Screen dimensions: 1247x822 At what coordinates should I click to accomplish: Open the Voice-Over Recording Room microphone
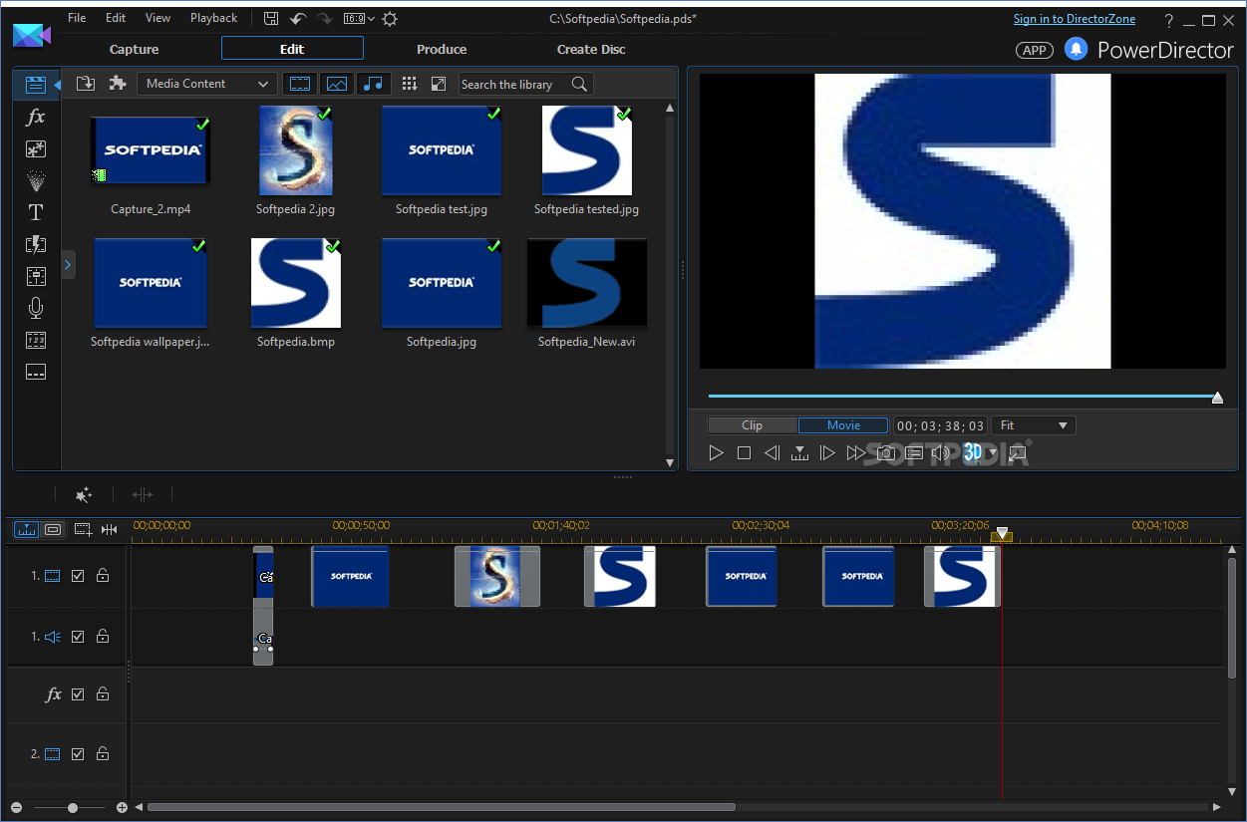click(x=36, y=308)
